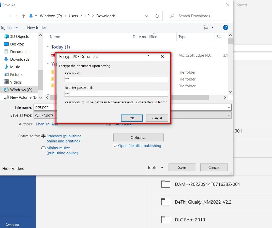Viewport: 272px width, 228px height.
Task: Click the Reenter password field
Action: [116, 94]
